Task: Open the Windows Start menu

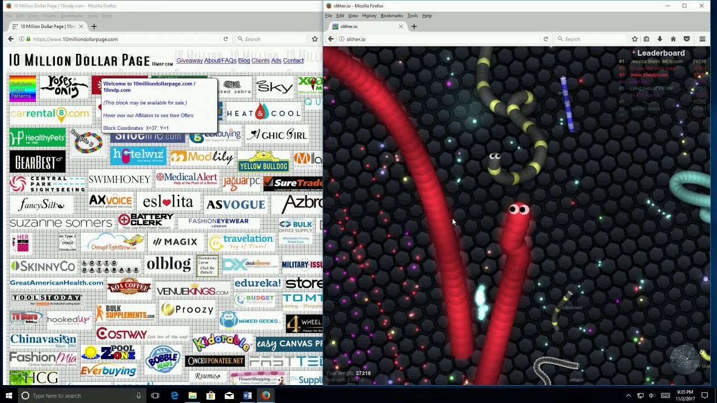Action: pos(9,396)
